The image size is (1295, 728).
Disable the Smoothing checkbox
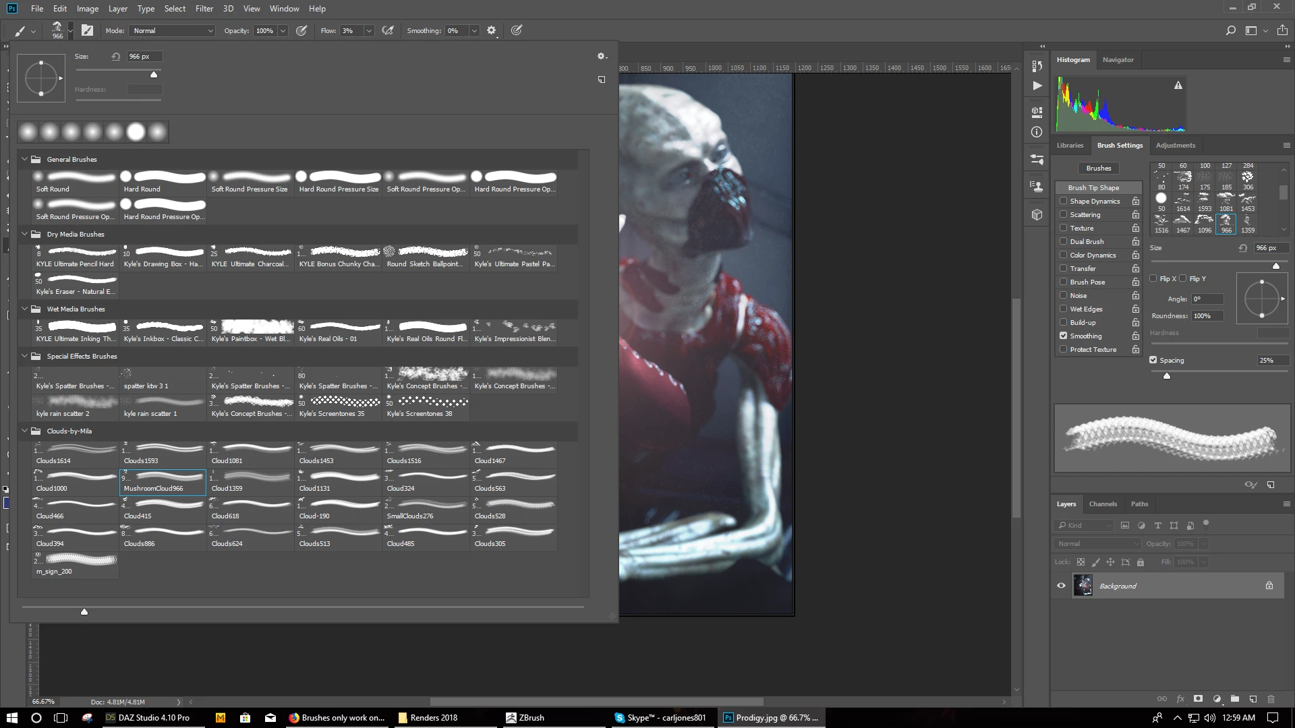point(1064,336)
